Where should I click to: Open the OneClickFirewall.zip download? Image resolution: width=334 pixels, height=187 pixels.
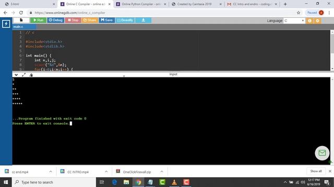click(137, 172)
